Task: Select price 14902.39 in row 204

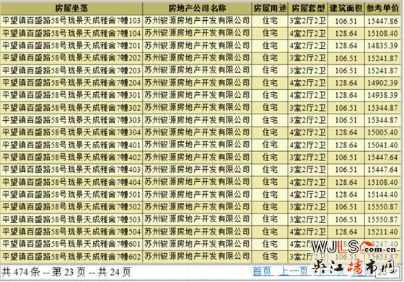Action: 382,83
